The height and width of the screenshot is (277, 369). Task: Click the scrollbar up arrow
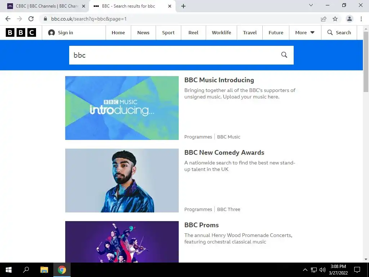click(x=366, y=28)
